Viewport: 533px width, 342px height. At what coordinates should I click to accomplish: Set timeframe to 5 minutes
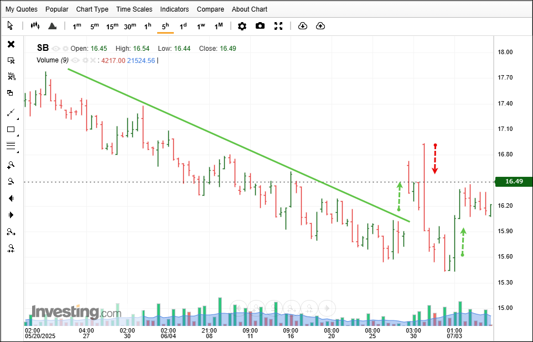95,26
